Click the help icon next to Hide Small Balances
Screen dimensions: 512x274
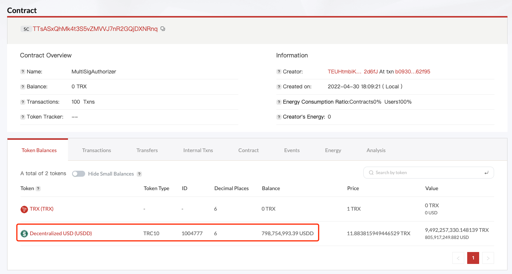(x=139, y=174)
